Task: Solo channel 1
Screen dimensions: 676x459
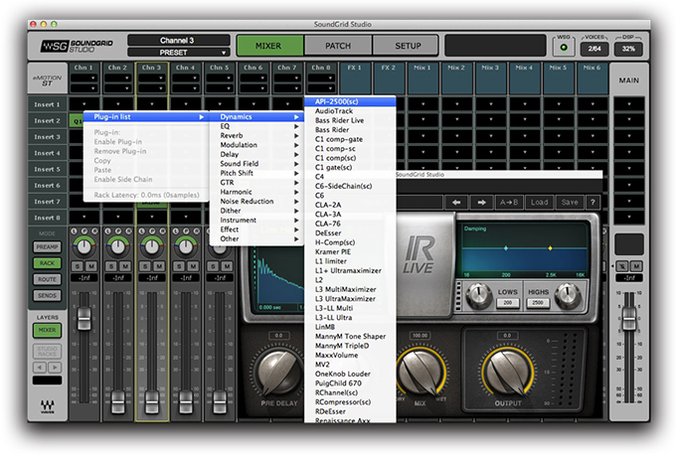Action: pyautogui.click(x=78, y=266)
